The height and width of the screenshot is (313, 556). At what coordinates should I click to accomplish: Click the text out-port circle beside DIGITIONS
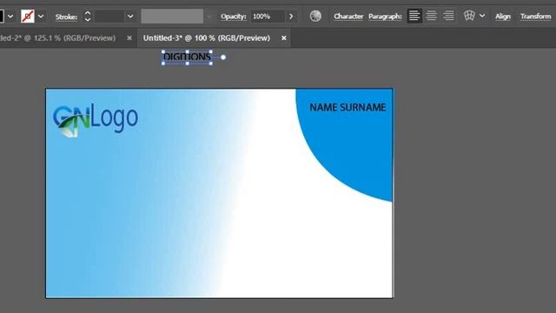(223, 57)
